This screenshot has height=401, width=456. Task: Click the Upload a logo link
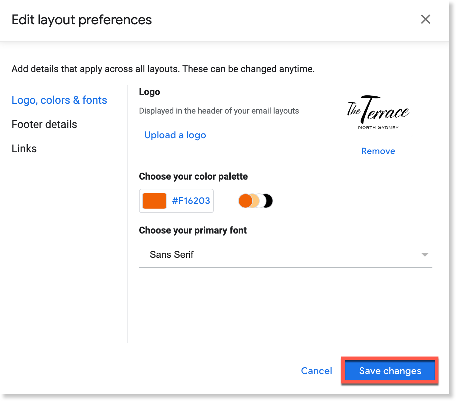175,135
